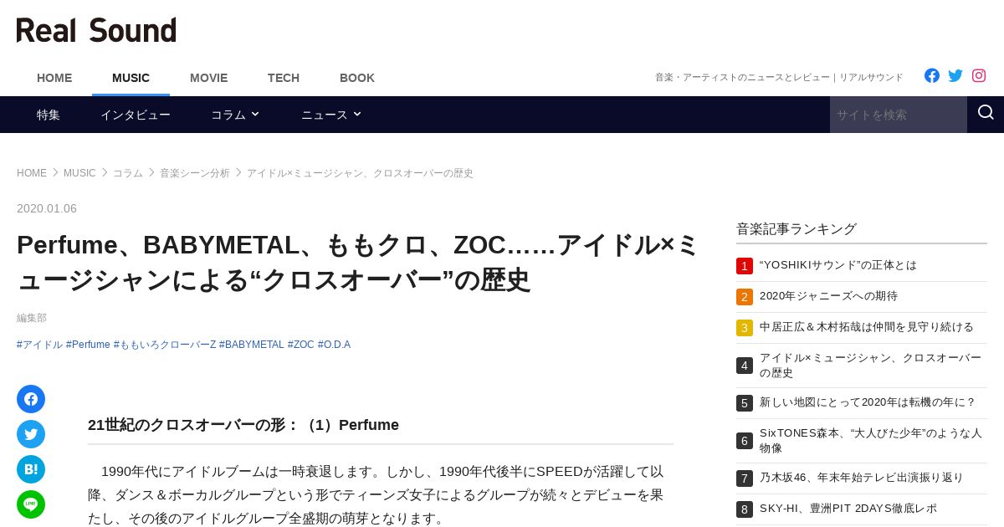This screenshot has width=1004, height=527.
Task: Open the #BABYMETAL tag
Action: 252,345
